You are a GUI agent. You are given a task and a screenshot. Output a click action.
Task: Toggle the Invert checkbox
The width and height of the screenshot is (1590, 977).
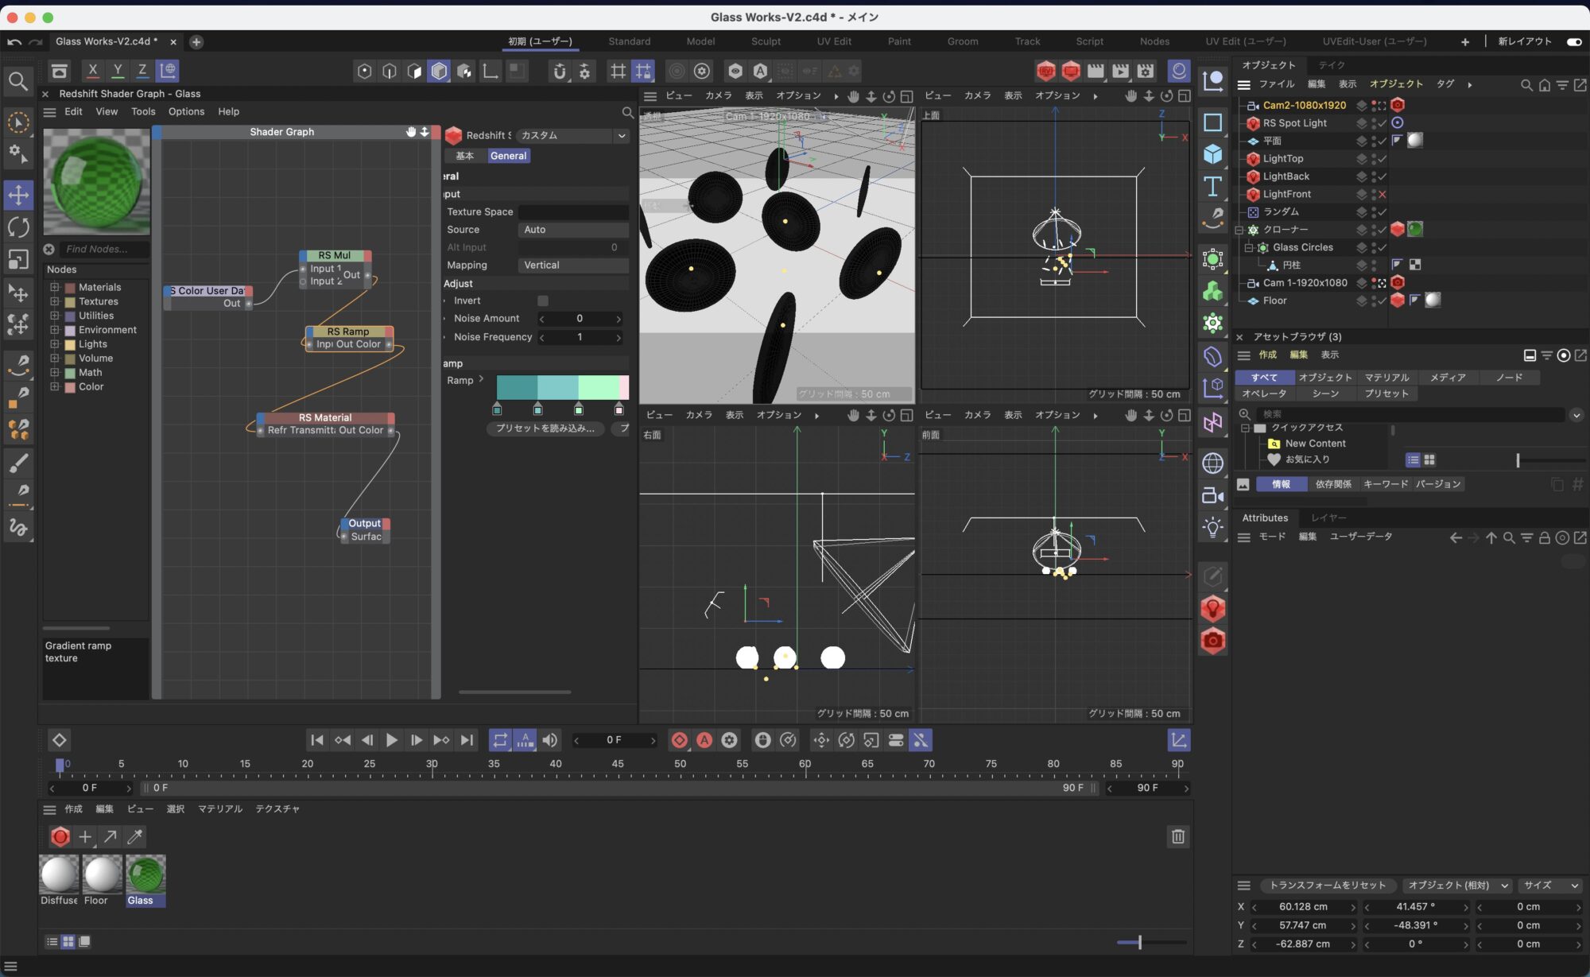click(543, 300)
